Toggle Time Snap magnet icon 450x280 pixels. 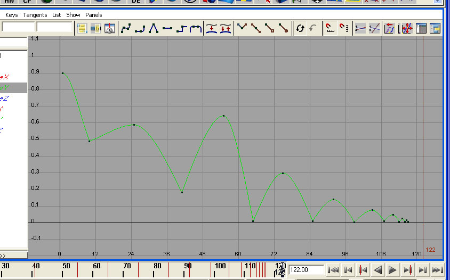[331, 28]
